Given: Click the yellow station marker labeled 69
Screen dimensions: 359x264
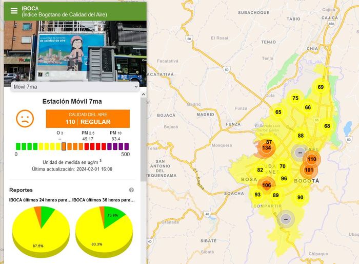Looking at the screenshot, I should (x=321, y=87).
